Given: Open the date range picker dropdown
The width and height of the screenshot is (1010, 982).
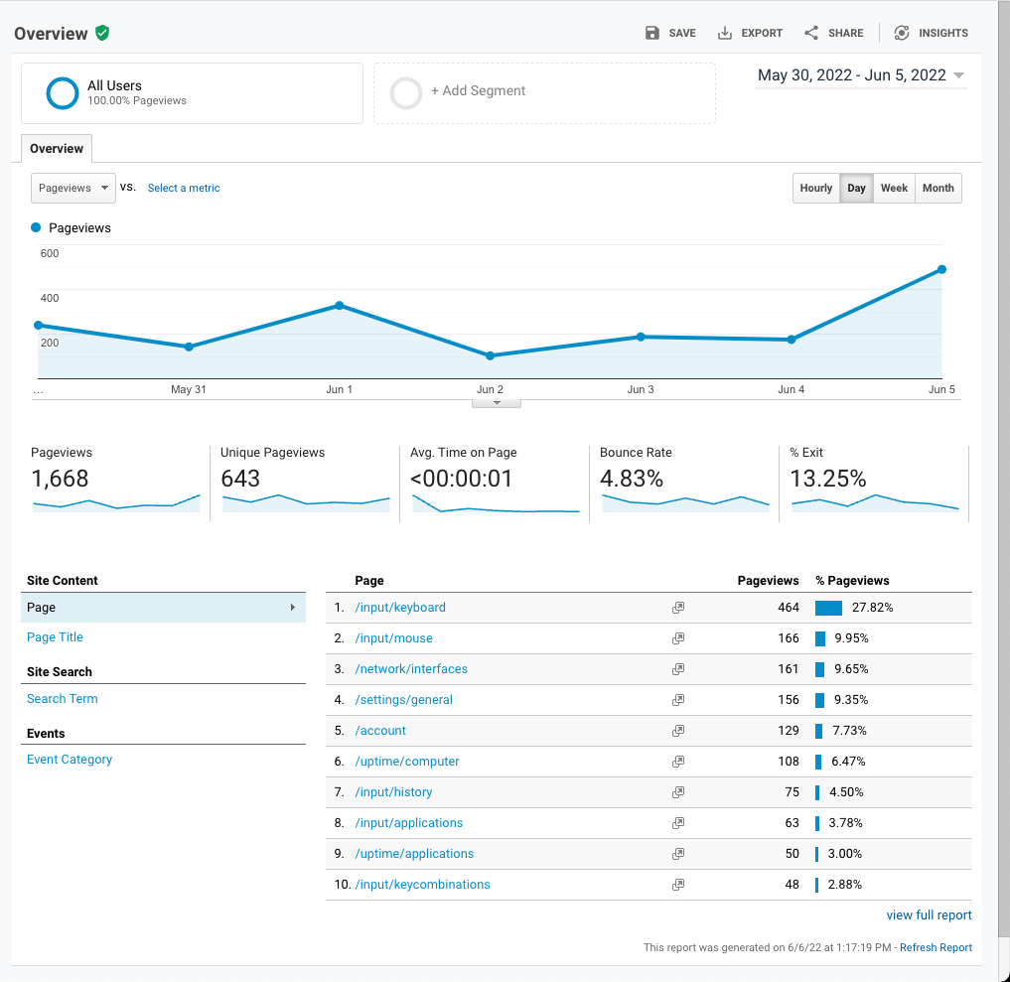Looking at the screenshot, I should pyautogui.click(x=860, y=75).
